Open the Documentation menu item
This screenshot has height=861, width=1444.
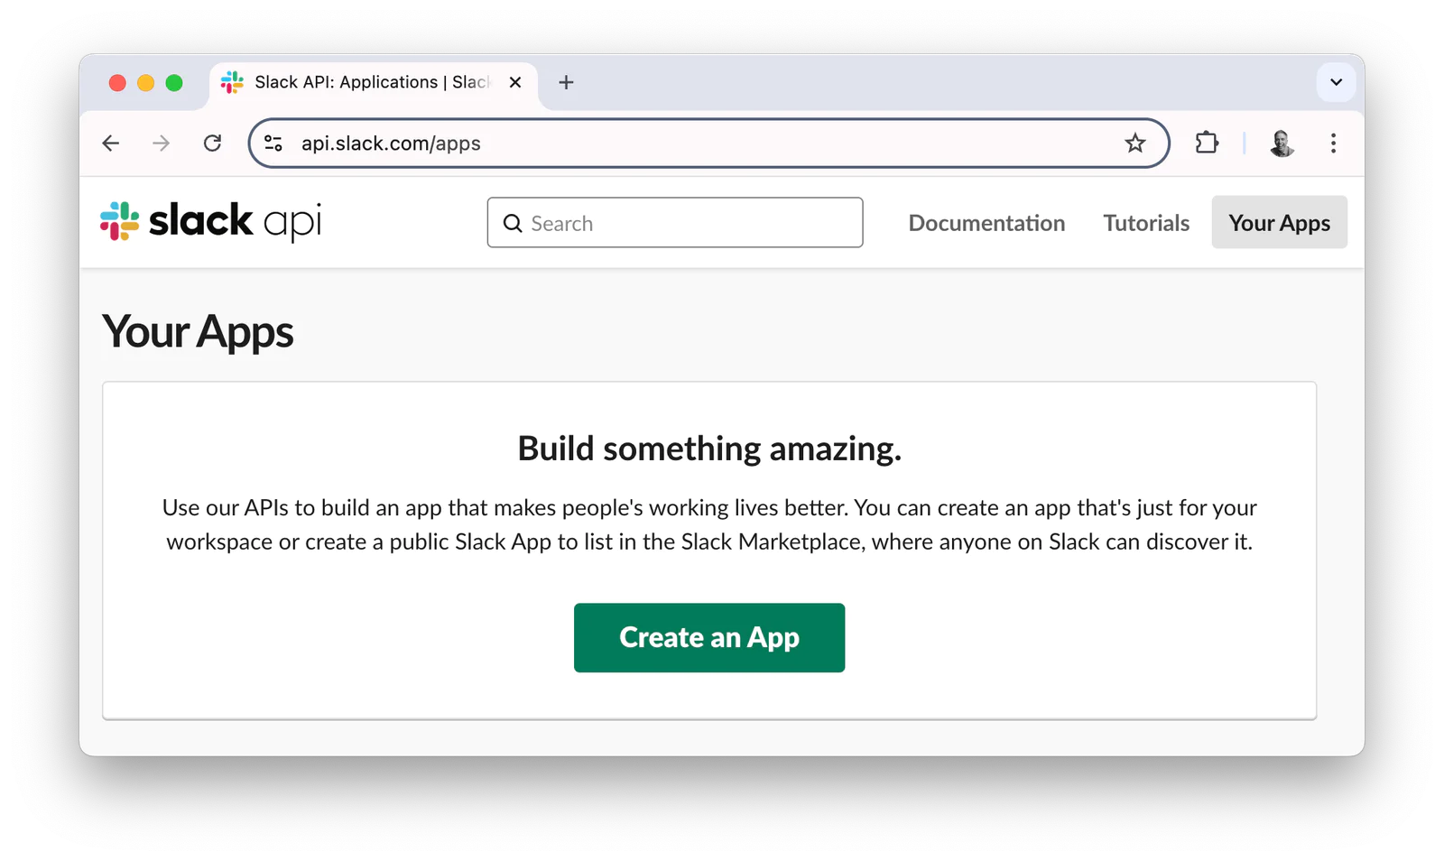point(986,223)
